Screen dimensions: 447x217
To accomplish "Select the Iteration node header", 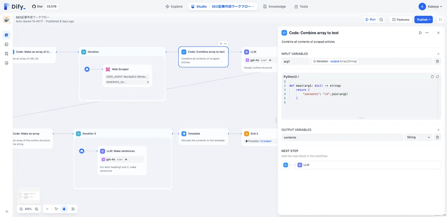I will click(122, 52).
